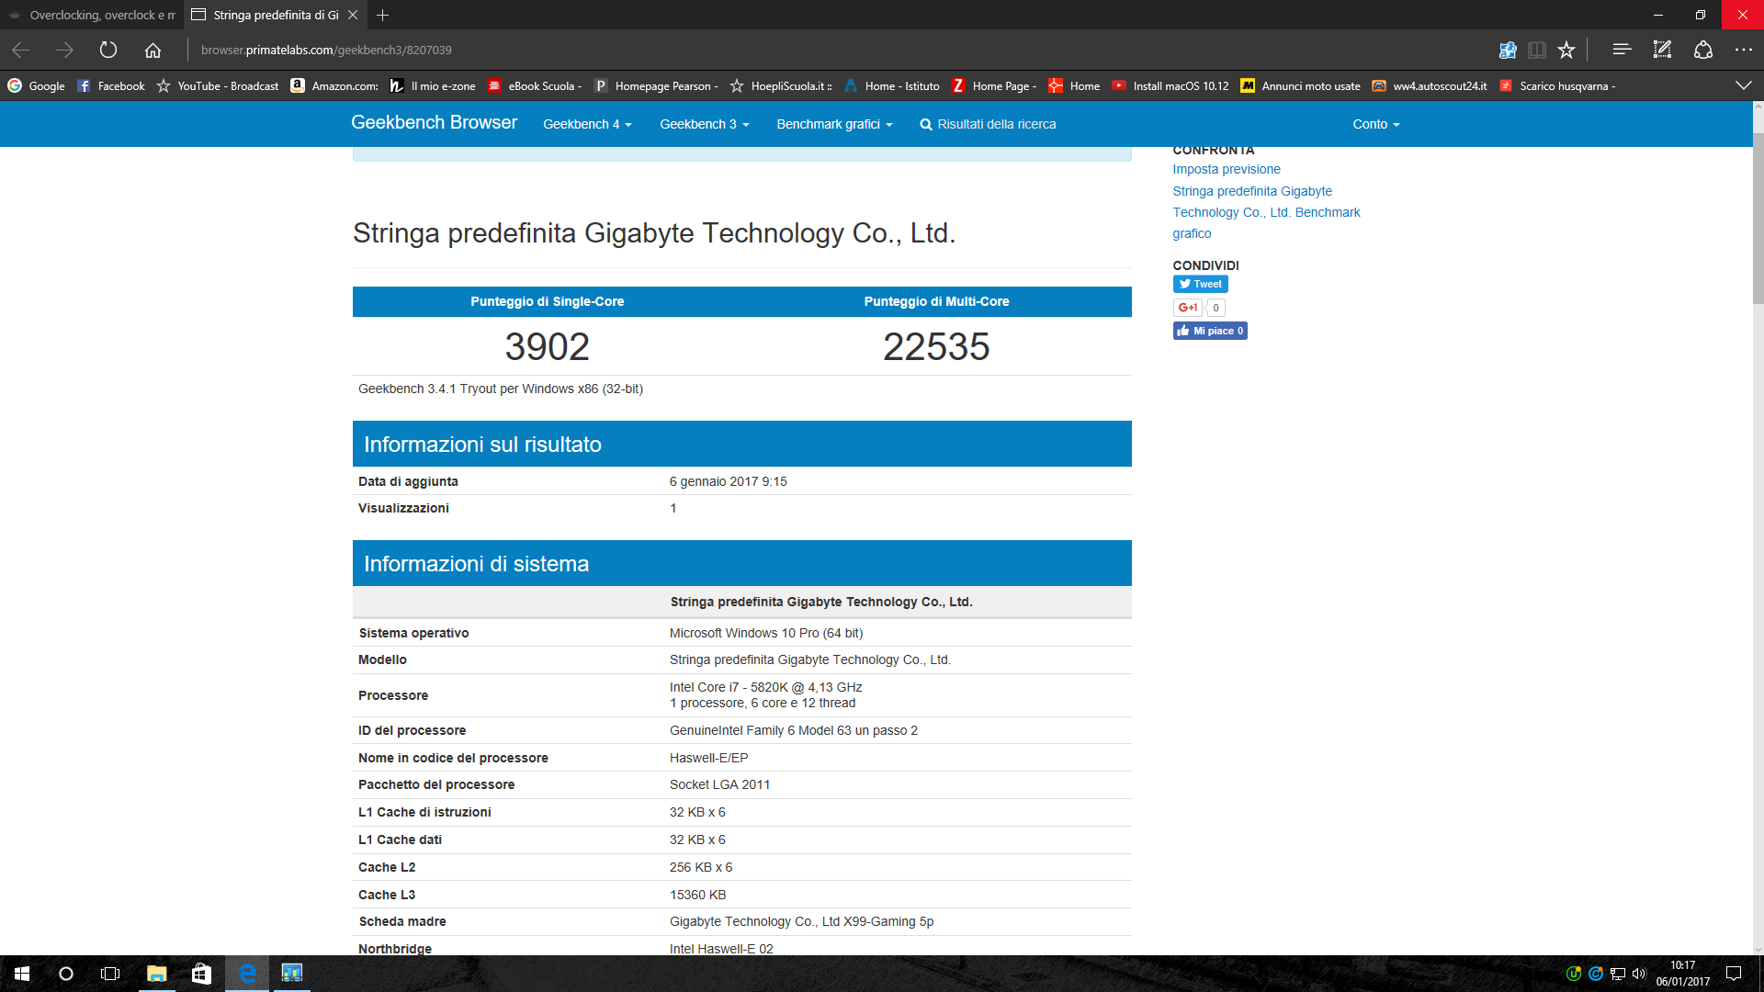1764x992 pixels.
Task: Click the translator extension icon
Action: tap(1508, 51)
